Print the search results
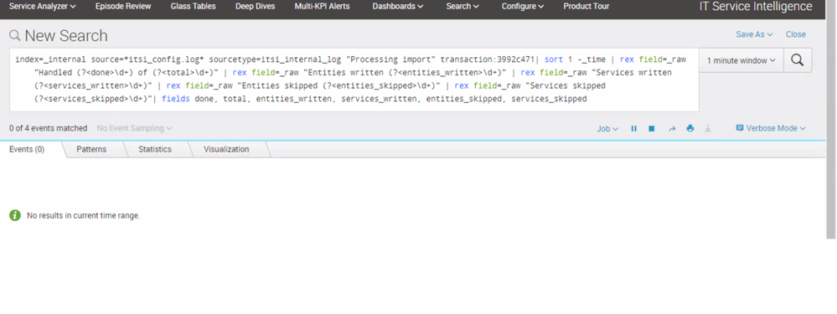 (x=690, y=128)
